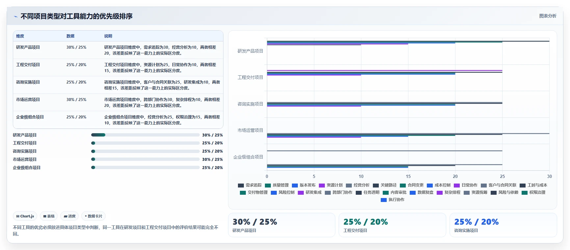Click the 数据复盘 legend color item
Image resolution: width=570 pixels, height=250 pixels.
click(x=422, y=192)
